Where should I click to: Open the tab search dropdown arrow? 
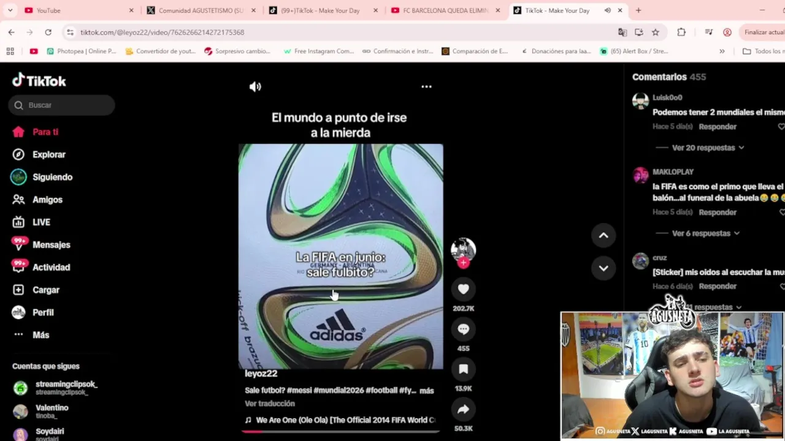[x=10, y=10]
